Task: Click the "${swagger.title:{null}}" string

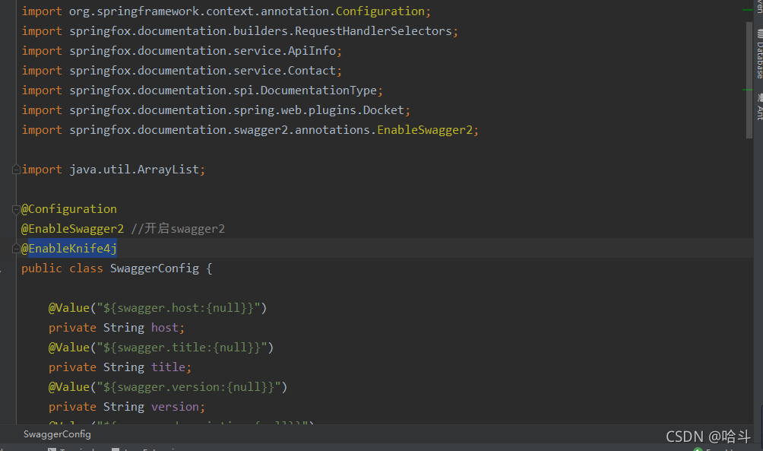Action: [x=182, y=348]
